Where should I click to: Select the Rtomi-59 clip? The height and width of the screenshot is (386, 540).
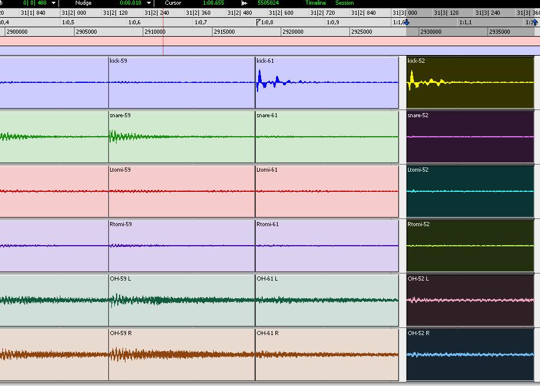pos(182,246)
